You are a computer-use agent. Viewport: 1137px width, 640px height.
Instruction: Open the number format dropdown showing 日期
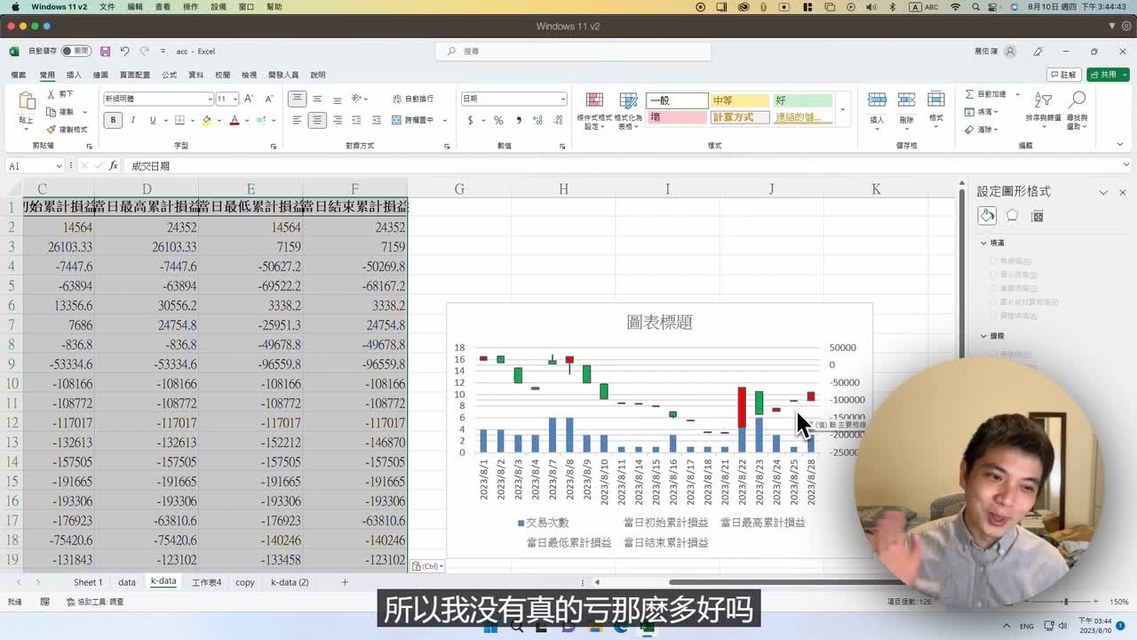tap(562, 99)
